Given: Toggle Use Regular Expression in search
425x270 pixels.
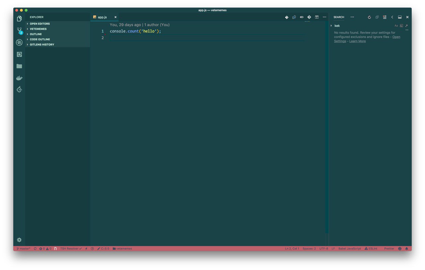Looking at the screenshot, I should (x=406, y=26).
